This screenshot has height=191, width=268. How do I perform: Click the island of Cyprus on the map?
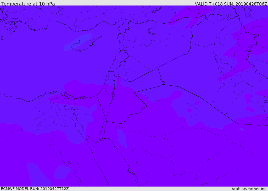pos(83,46)
